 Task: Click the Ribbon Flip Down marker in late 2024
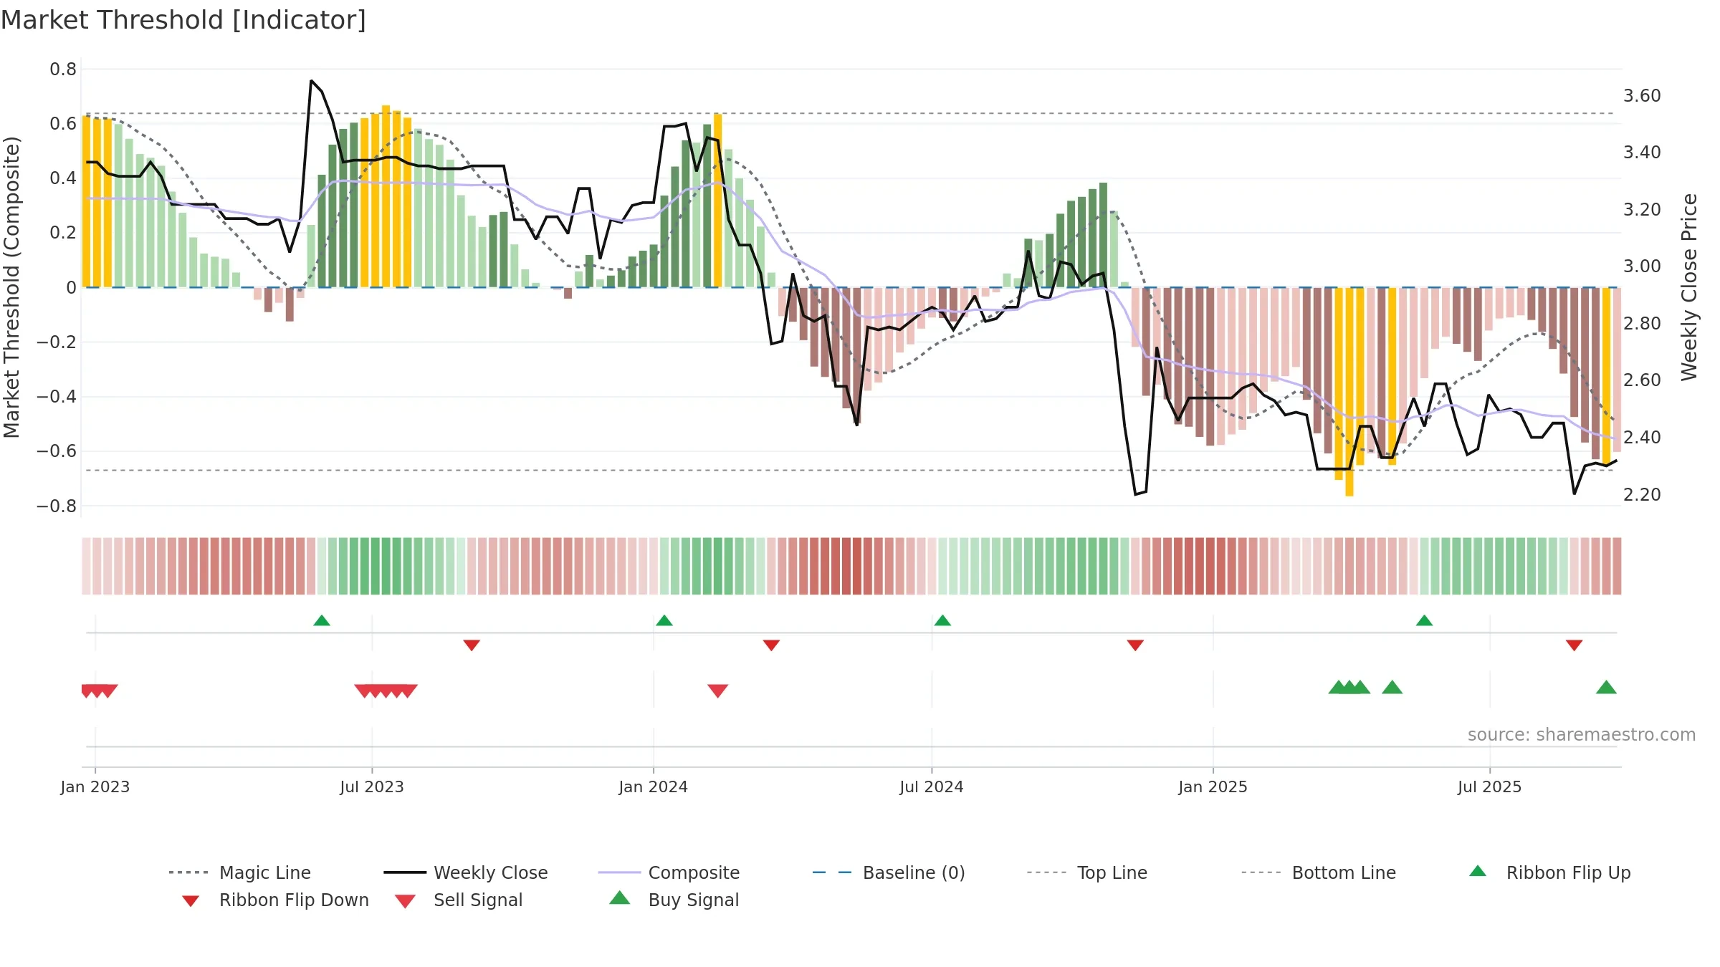click(1135, 645)
